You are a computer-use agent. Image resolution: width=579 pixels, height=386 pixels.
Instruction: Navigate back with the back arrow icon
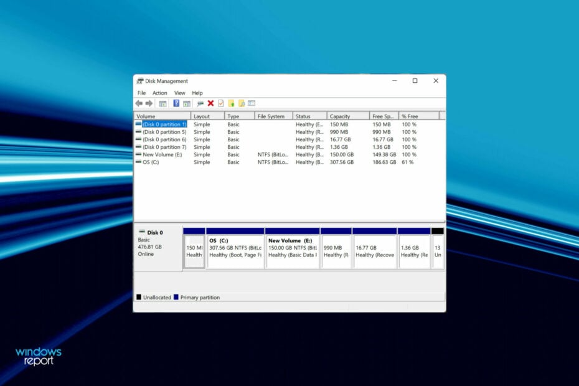tap(138, 103)
